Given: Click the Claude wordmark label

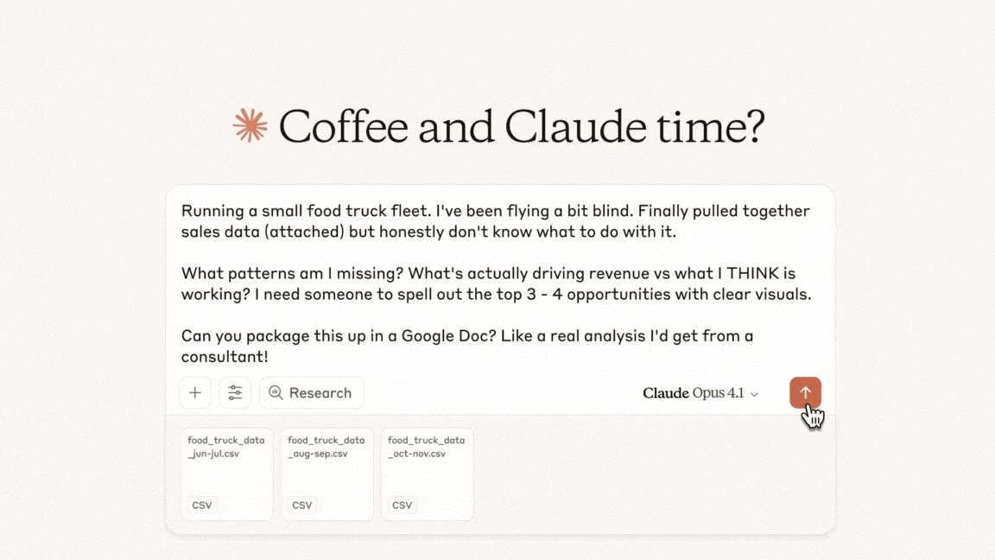Looking at the screenshot, I should click(x=665, y=392).
